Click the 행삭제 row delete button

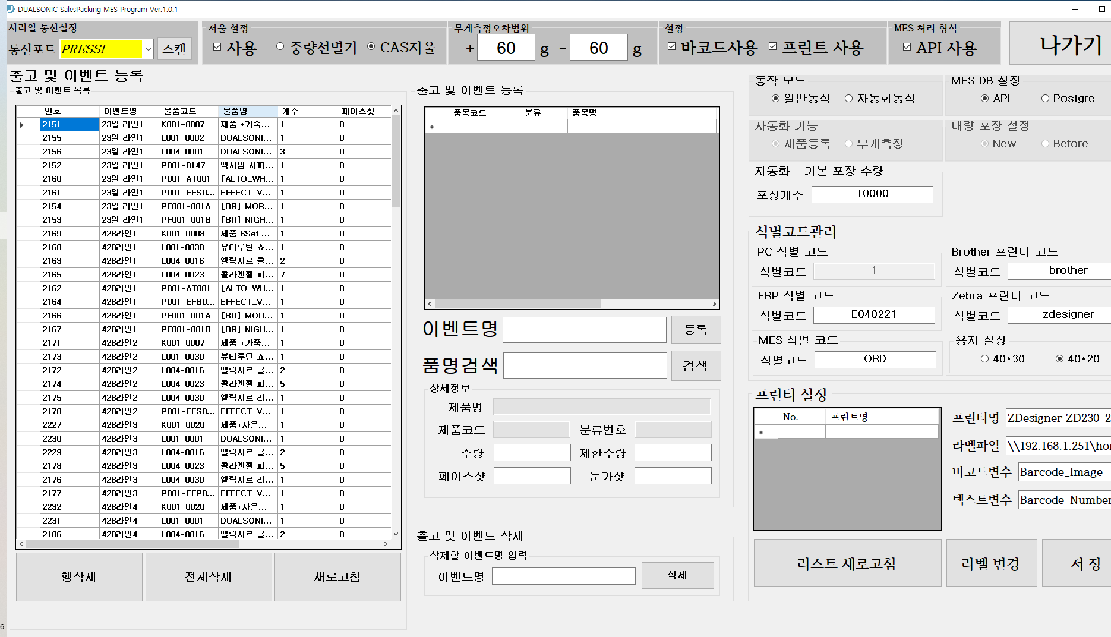[x=78, y=576]
